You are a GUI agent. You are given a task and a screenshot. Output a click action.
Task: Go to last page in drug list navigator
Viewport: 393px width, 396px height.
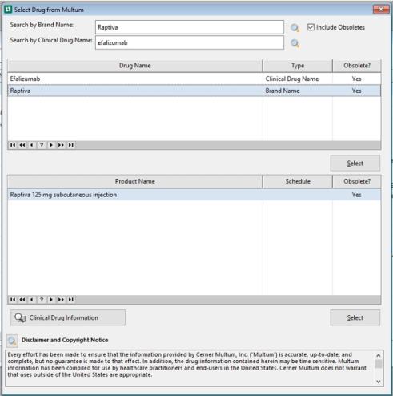coord(70,145)
